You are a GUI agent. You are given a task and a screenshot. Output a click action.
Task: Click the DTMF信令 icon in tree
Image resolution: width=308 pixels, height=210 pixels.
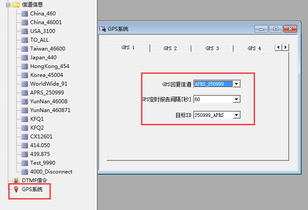[x=16, y=181]
